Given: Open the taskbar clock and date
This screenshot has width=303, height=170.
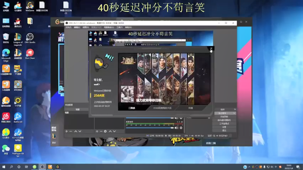Looking at the screenshot, I should pyautogui.click(x=289, y=167).
